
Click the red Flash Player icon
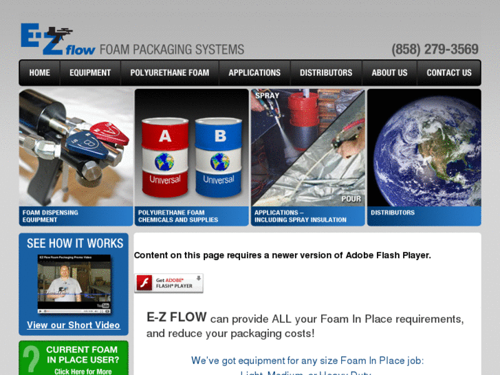tap(144, 283)
